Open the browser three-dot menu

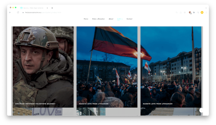(x=206, y=12)
